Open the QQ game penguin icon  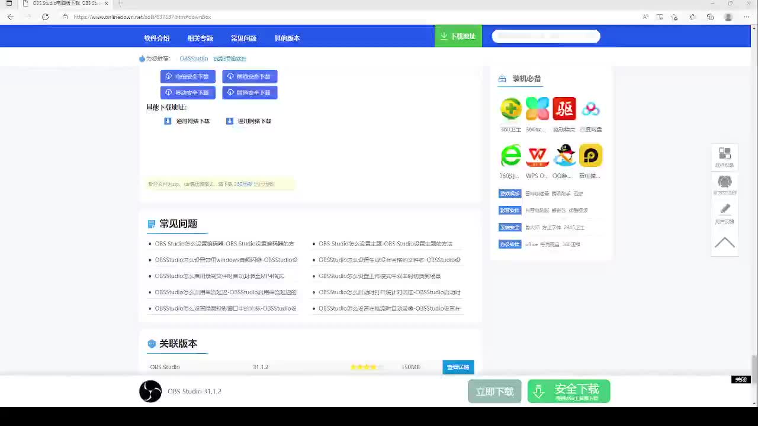[564, 156]
